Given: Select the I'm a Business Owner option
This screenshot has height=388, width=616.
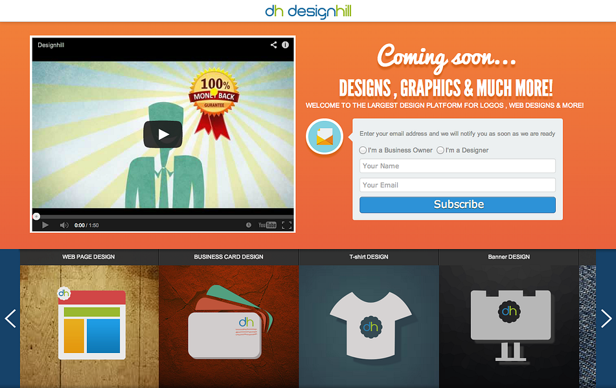Looking at the screenshot, I should pos(363,150).
